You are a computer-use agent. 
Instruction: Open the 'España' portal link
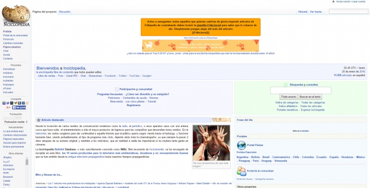click(334, 157)
